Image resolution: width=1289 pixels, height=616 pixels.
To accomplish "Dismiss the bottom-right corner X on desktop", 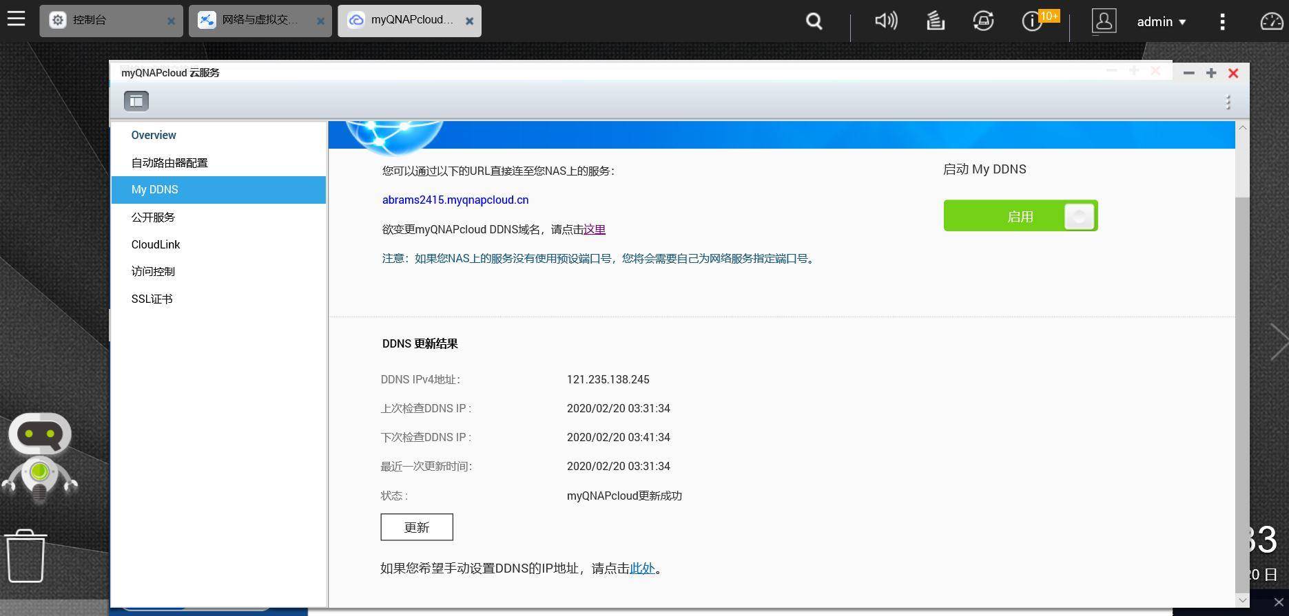I will coord(1279,603).
